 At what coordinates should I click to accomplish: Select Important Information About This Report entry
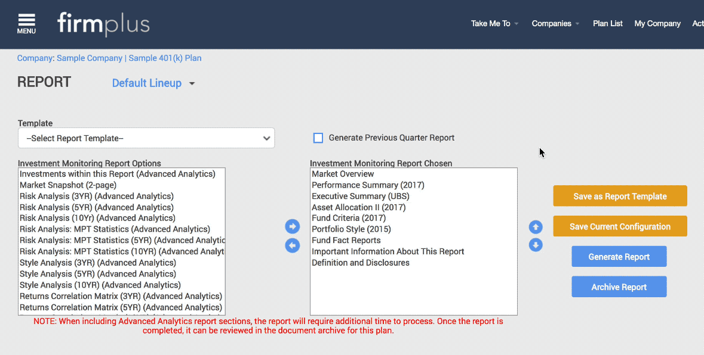pyautogui.click(x=414, y=251)
